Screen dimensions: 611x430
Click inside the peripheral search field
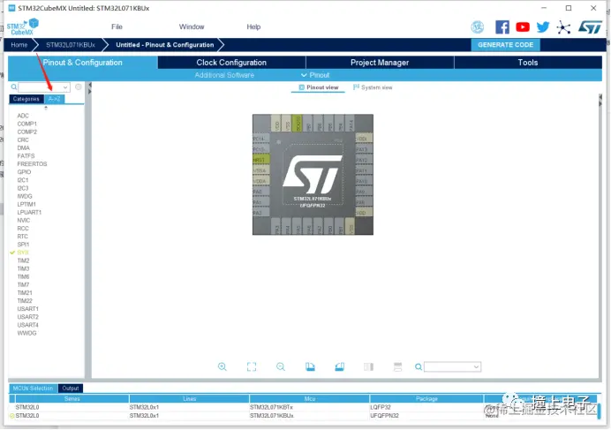pos(40,87)
